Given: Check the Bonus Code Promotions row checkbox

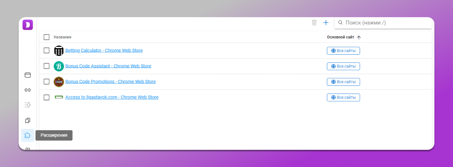Looking at the screenshot, I should point(46,82).
